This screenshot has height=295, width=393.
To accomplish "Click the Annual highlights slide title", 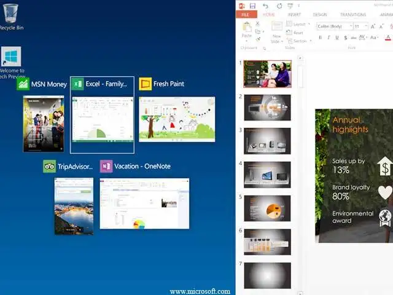I will click(350, 125).
